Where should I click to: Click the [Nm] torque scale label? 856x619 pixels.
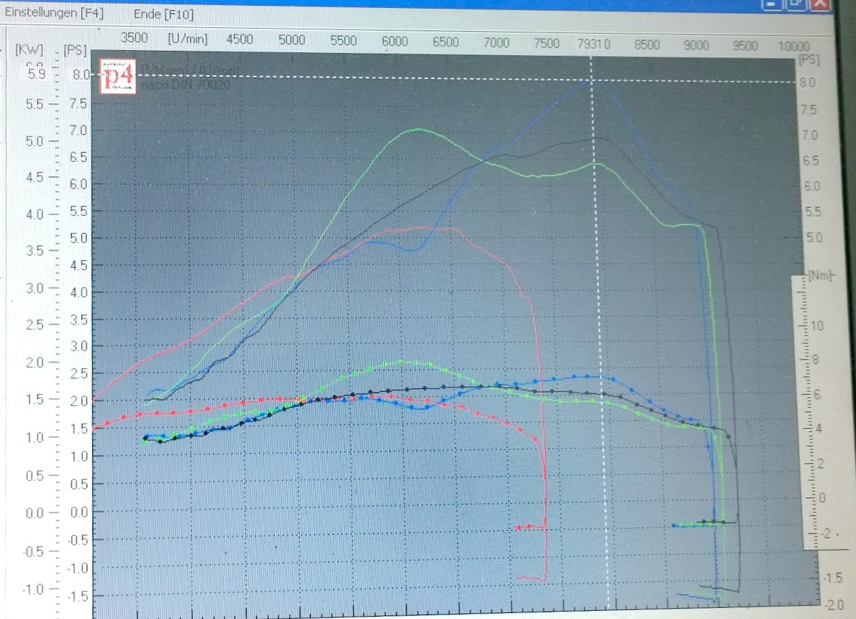(820, 276)
